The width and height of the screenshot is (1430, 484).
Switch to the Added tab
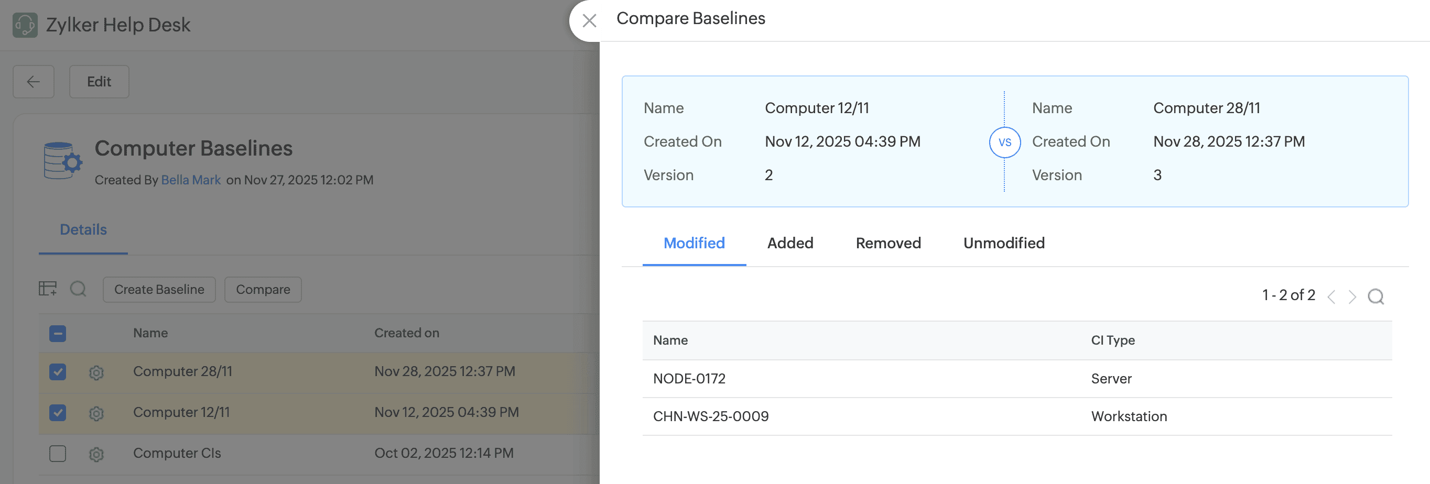click(790, 243)
